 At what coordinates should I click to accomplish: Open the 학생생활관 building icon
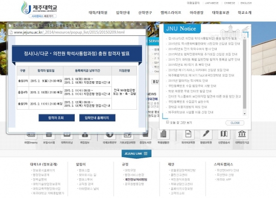point(164,134)
